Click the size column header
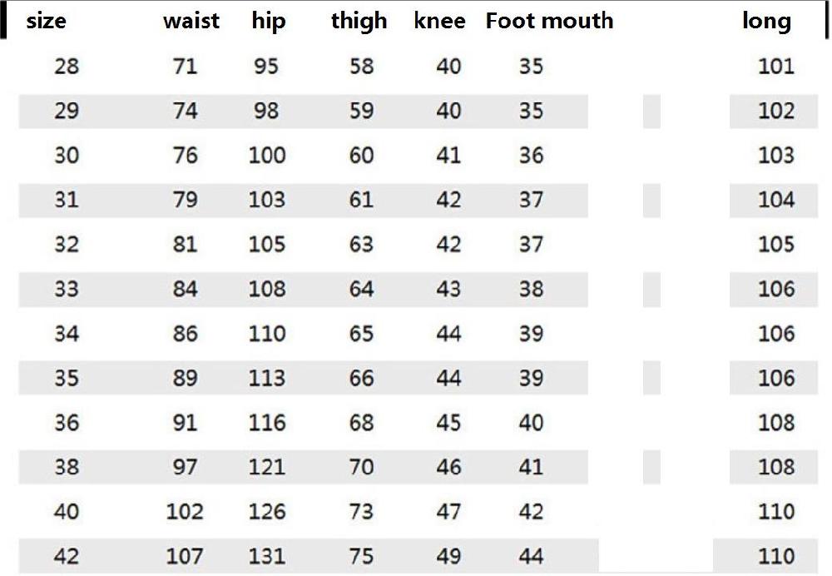The image size is (832, 576). pos(46,21)
